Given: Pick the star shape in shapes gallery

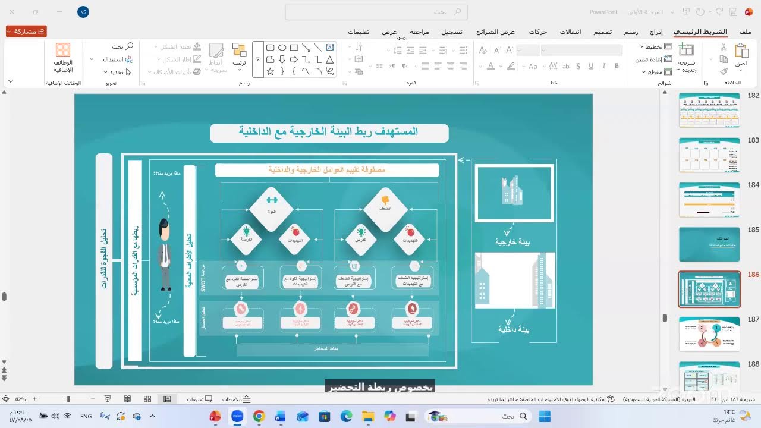Looking at the screenshot, I should [270, 71].
